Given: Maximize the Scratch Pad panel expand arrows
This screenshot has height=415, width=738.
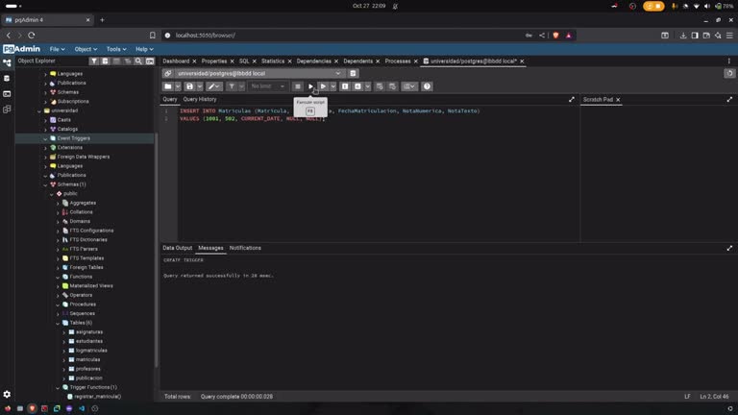Looking at the screenshot, I should [729, 99].
